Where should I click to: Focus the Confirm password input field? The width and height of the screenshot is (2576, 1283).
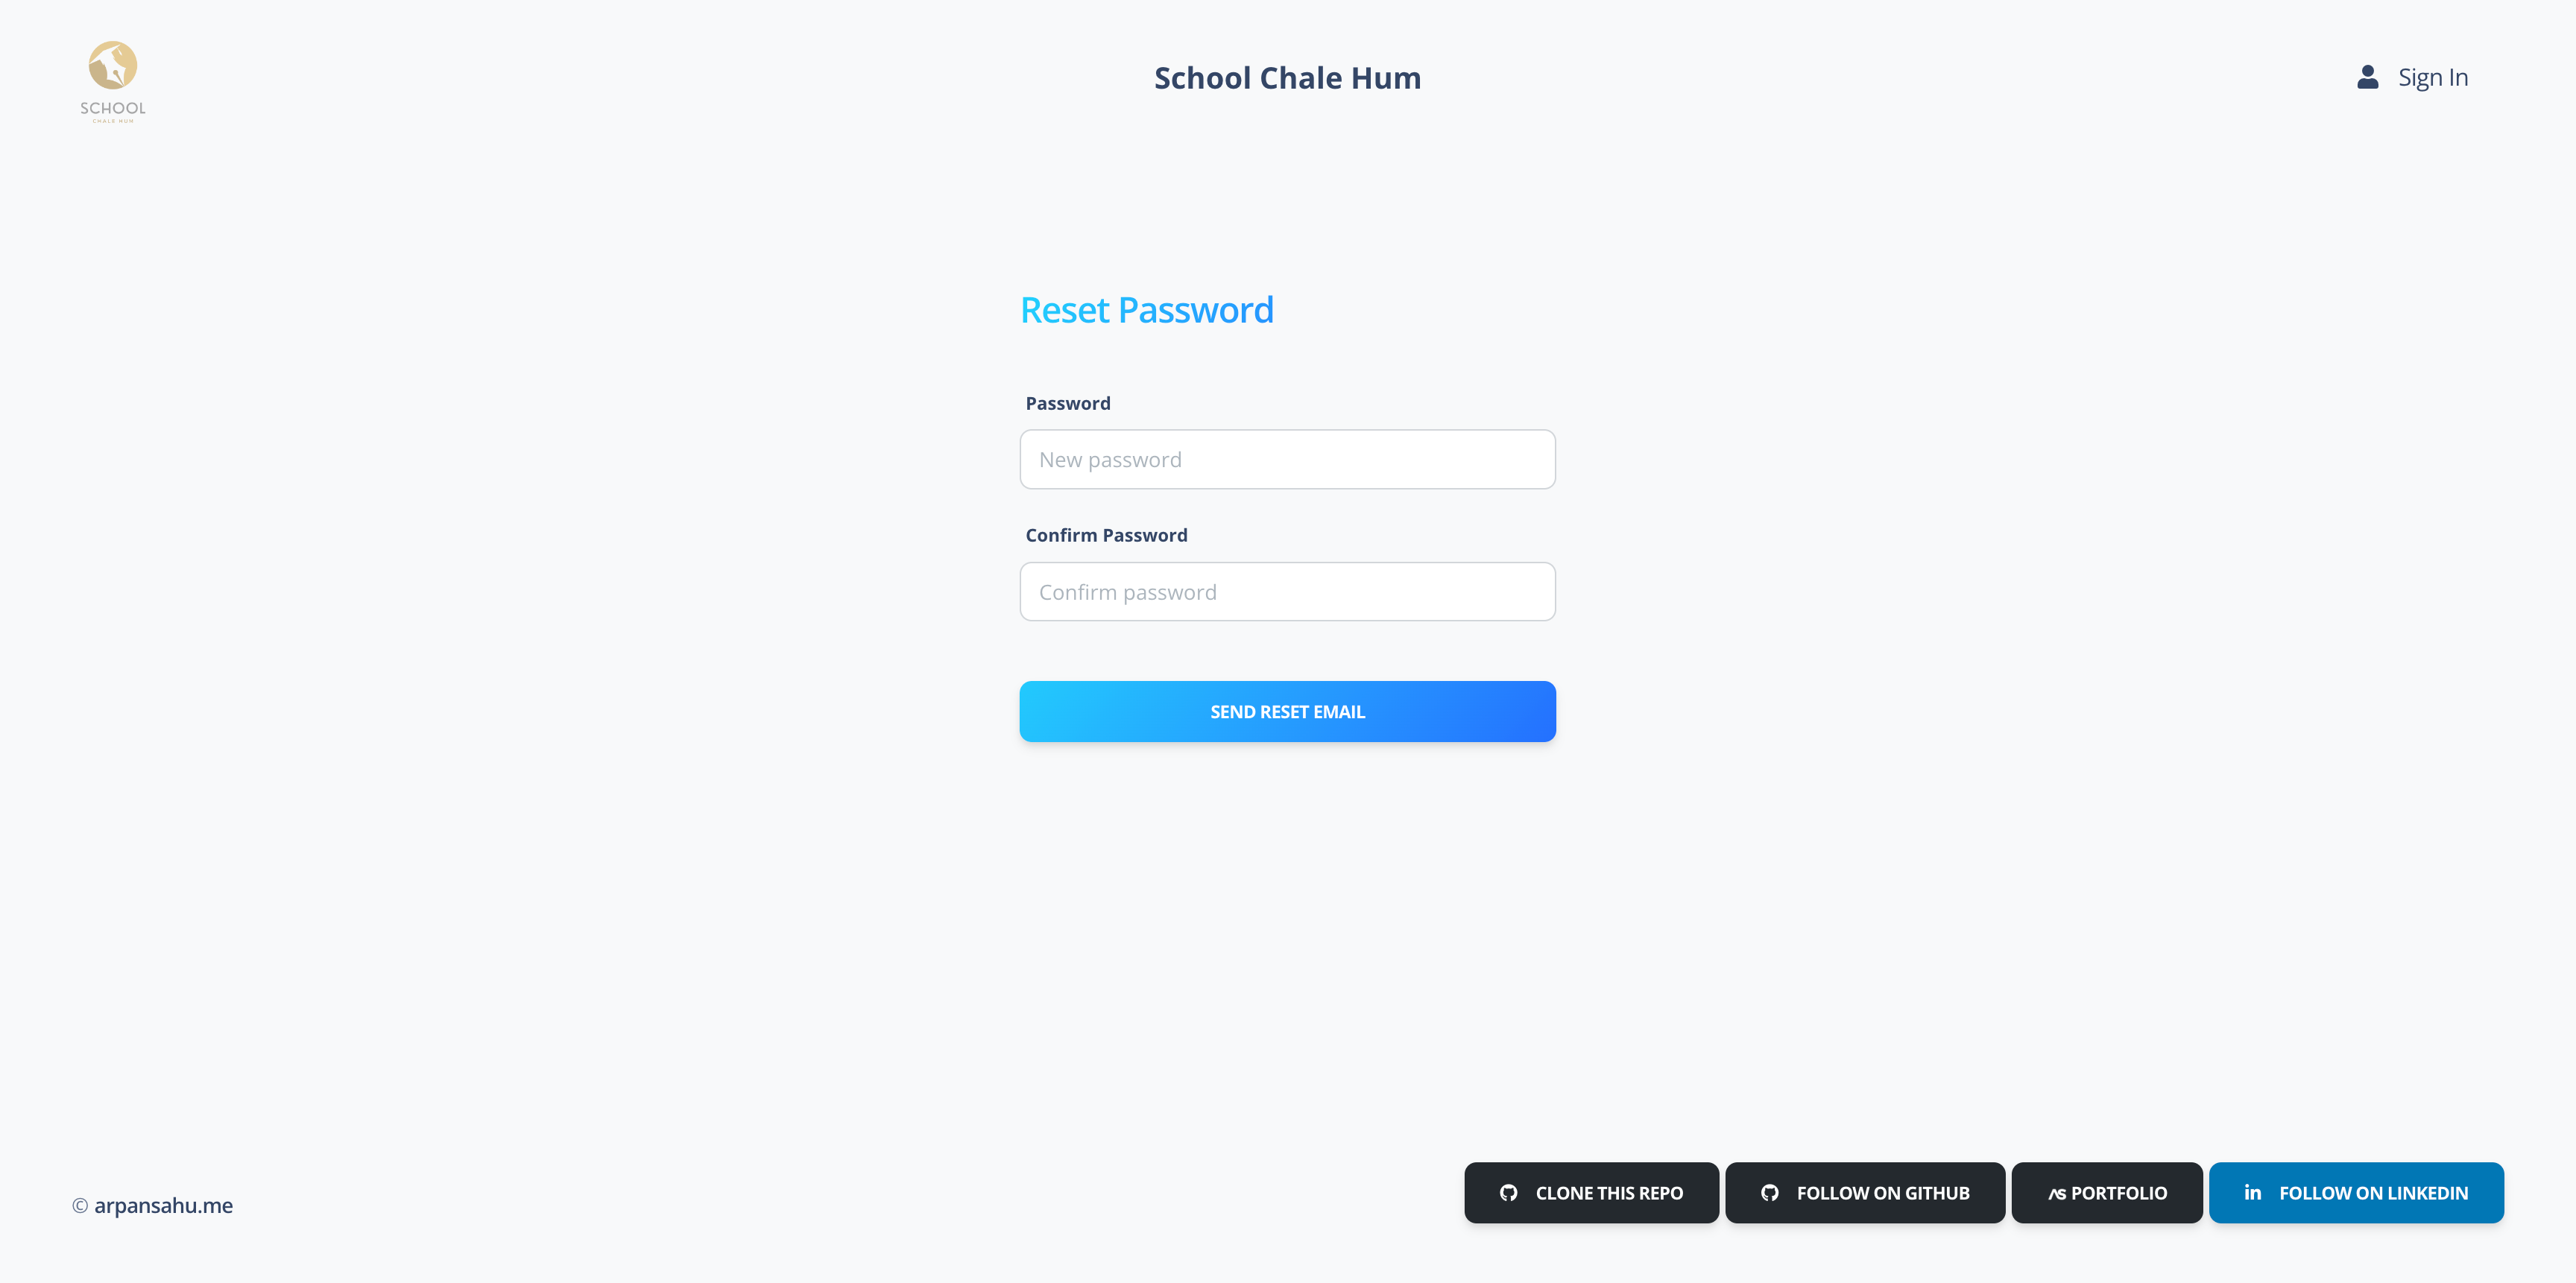click(1287, 592)
